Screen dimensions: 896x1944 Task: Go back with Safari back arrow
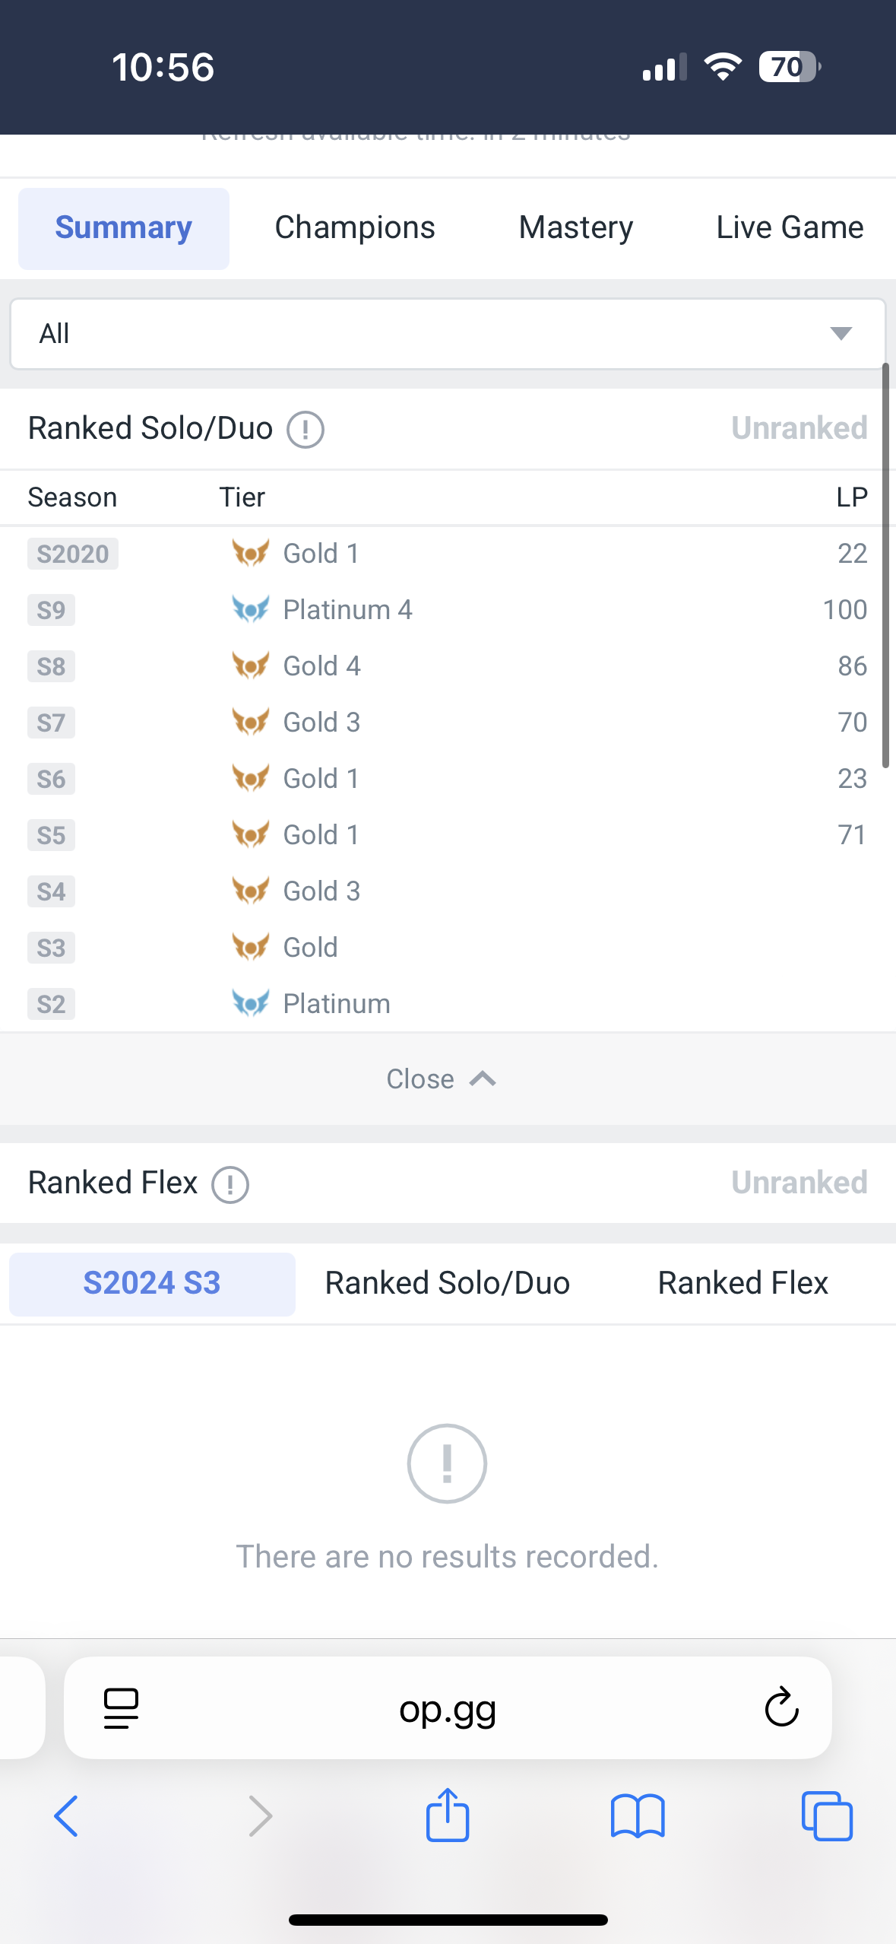[x=66, y=1816]
